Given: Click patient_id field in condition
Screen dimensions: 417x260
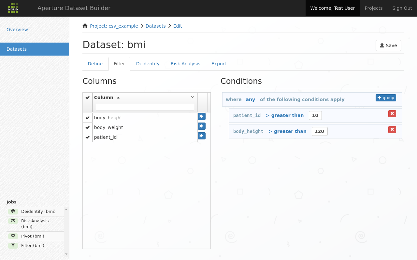Looking at the screenshot, I should [247, 115].
